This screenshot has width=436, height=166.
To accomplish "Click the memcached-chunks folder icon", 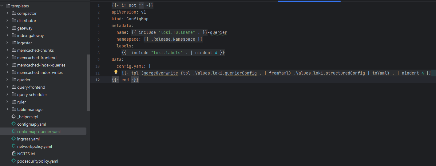I will point(14,50).
